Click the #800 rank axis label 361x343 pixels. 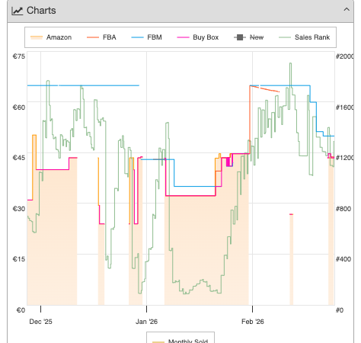[343, 209]
